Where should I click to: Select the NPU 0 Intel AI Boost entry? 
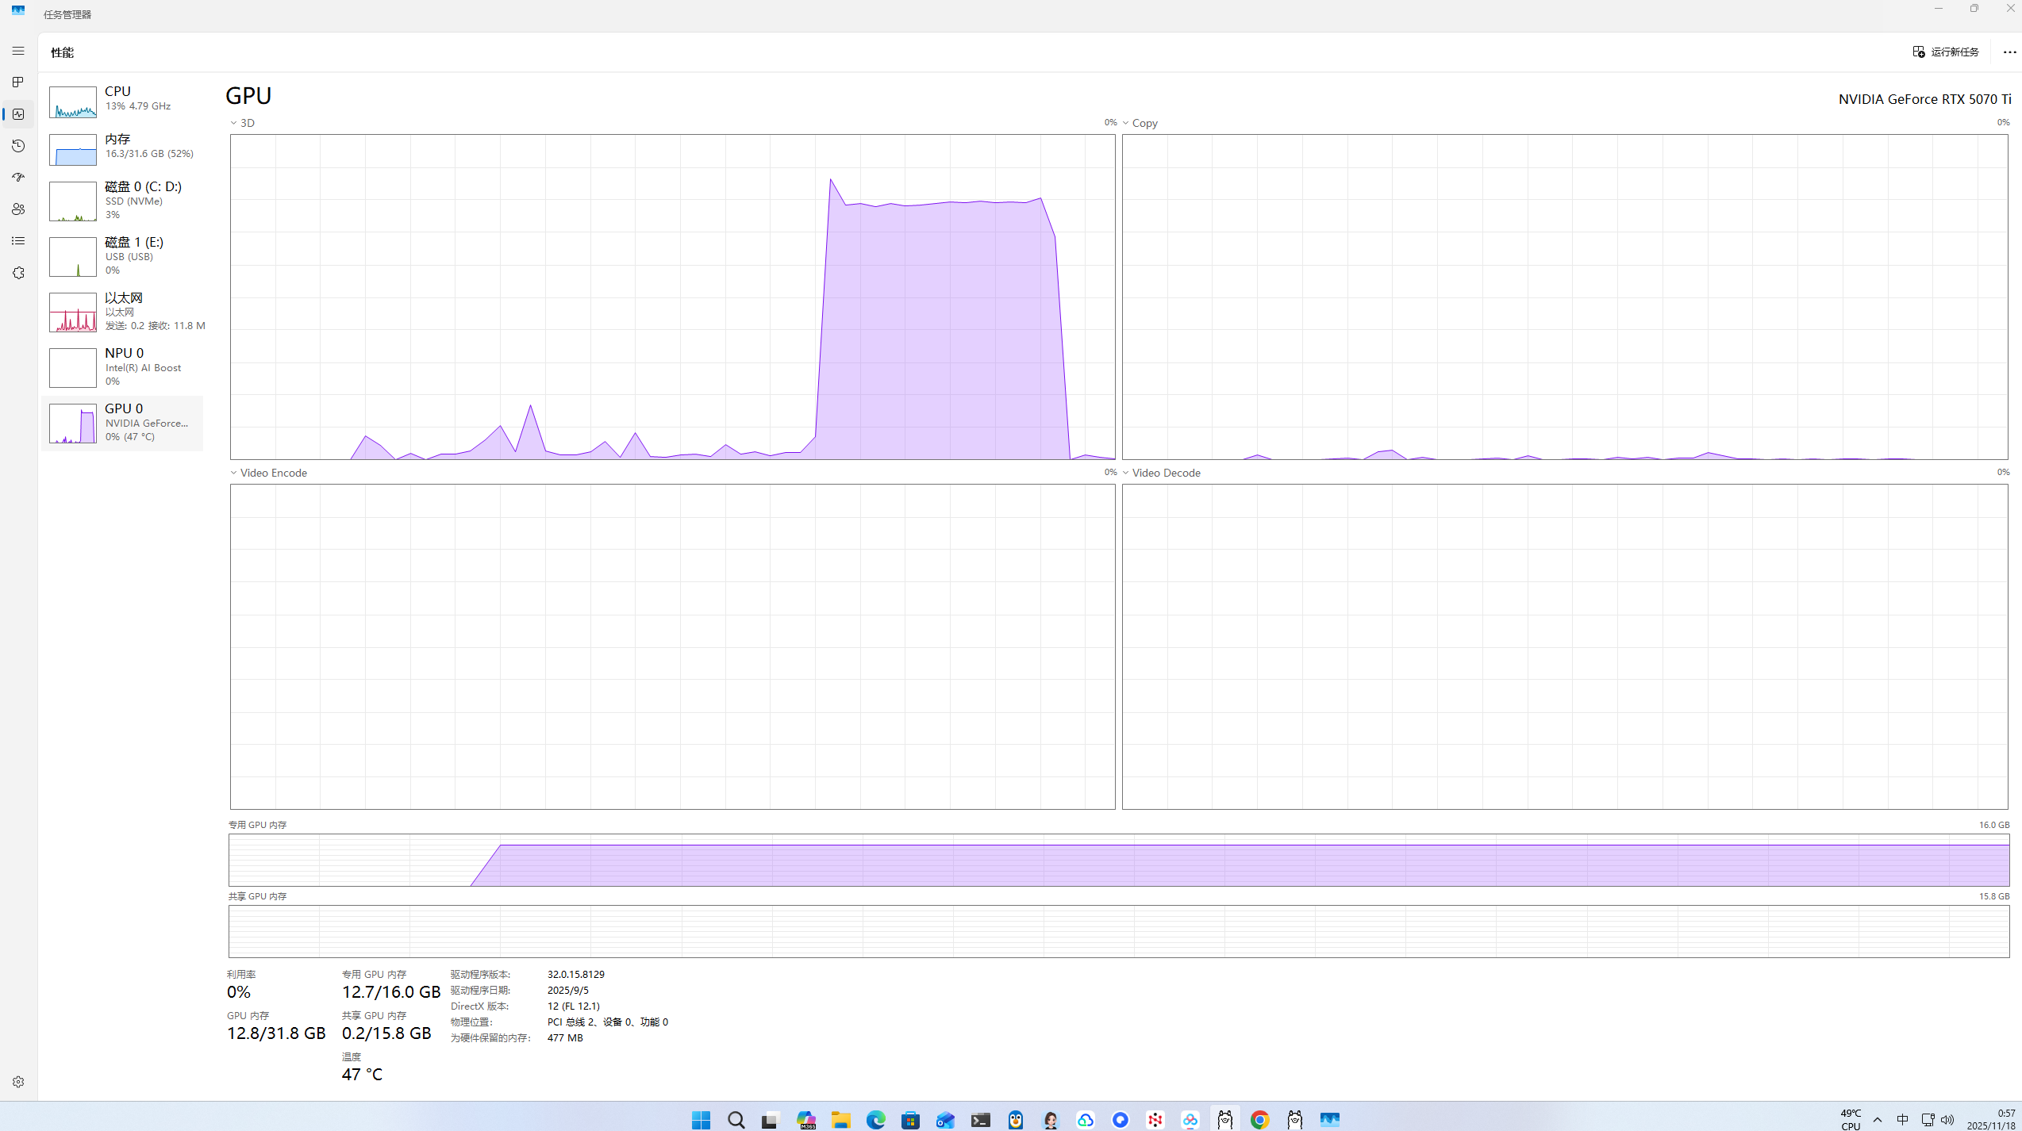pyautogui.click(x=122, y=367)
